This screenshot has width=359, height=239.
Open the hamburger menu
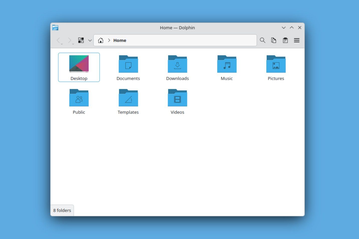click(x=297, y=40)
